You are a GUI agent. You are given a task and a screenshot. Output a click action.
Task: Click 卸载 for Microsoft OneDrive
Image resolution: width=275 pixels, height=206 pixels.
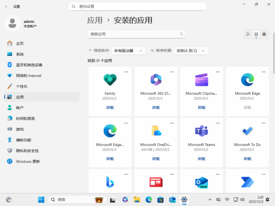(x=156, y=159)
